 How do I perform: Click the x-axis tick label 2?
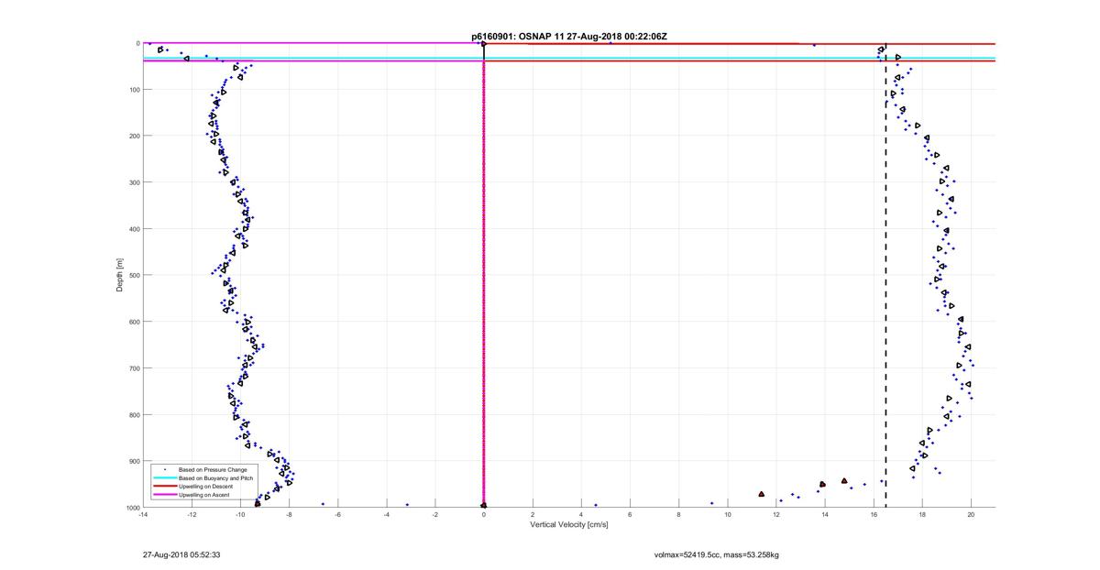pos(533,515)
